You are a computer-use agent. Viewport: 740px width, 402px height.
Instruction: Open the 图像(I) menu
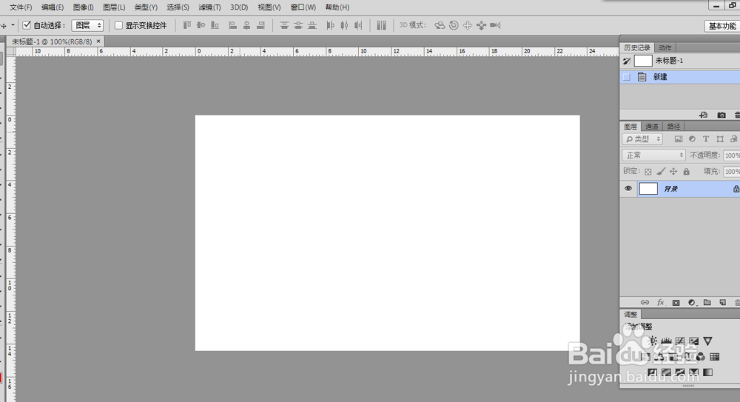[x=83, y=7]
